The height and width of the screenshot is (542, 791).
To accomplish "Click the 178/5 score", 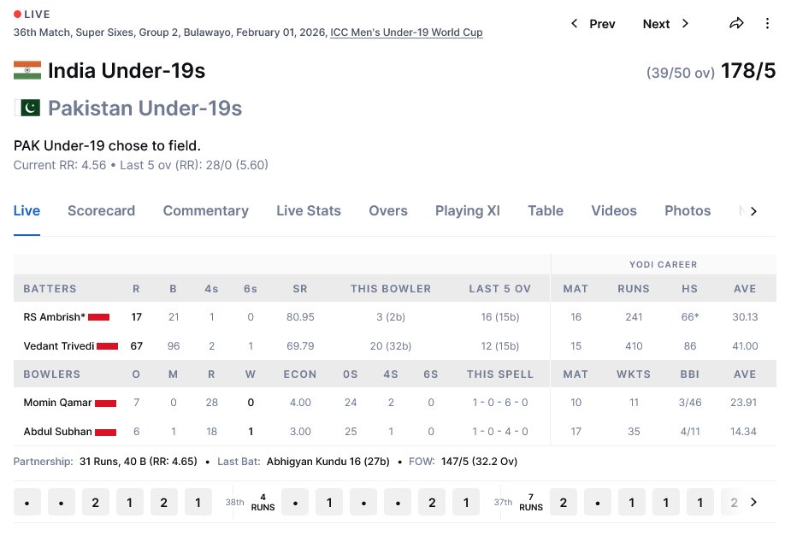I will pos(748,71).
